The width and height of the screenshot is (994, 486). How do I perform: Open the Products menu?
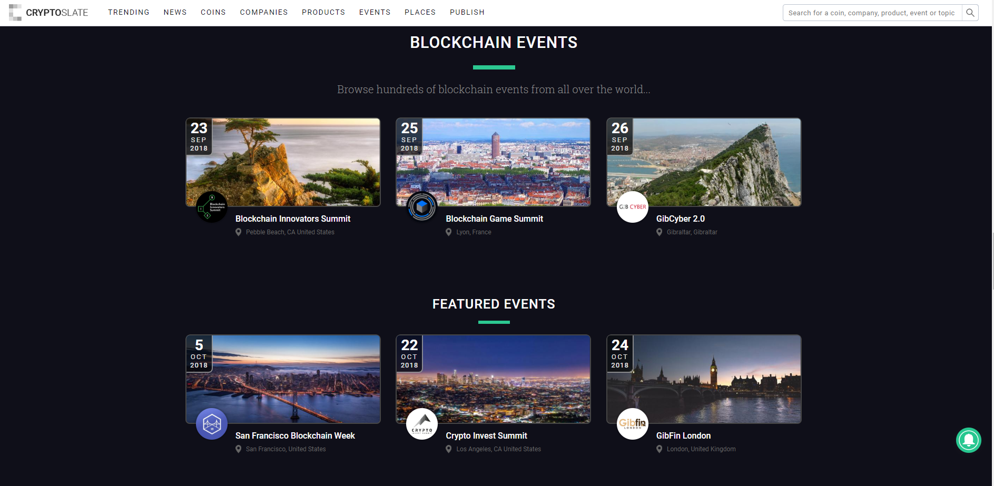coord(323,12)
